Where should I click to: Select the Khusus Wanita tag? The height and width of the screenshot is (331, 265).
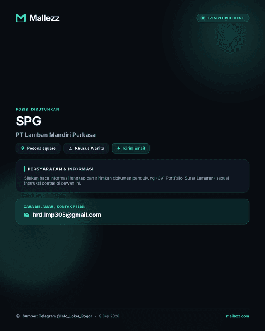tap(86, 148)
